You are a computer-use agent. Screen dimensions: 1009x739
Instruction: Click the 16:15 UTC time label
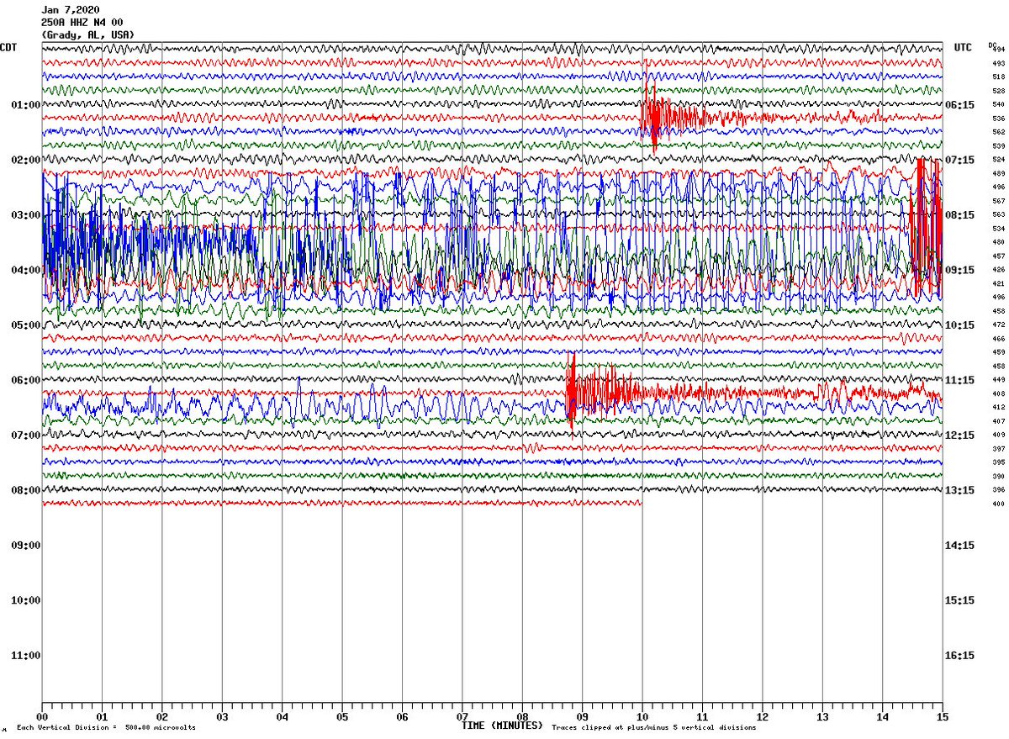click(960, 656)
